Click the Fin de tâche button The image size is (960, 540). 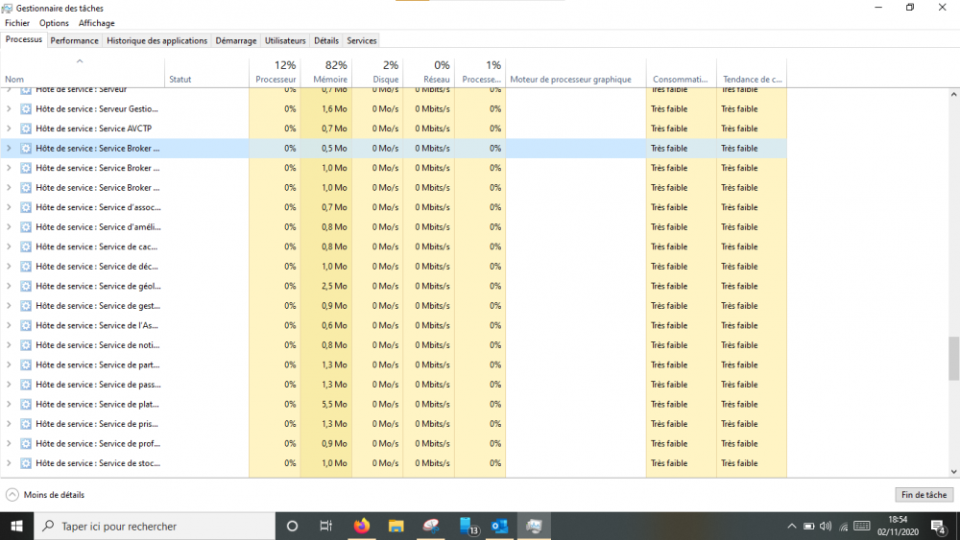tap(924, 495)
